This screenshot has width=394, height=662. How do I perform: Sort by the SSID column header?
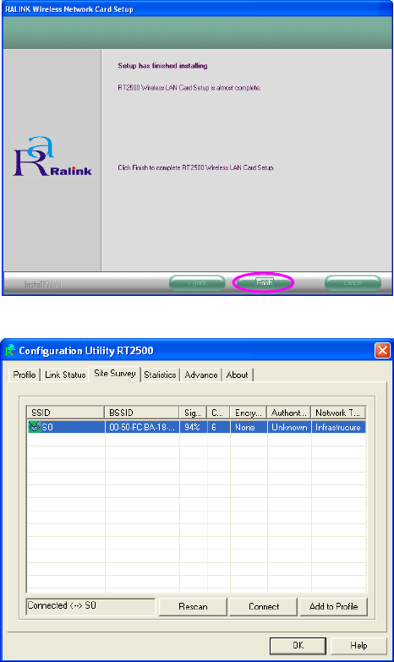tap(65, 413)
